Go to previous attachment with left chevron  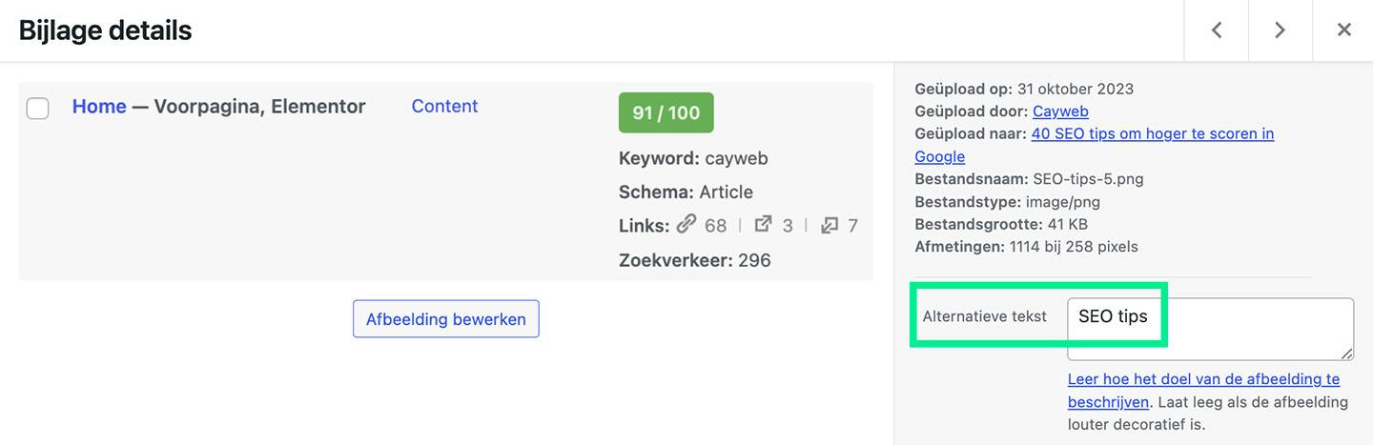(x=1216, y=30)
